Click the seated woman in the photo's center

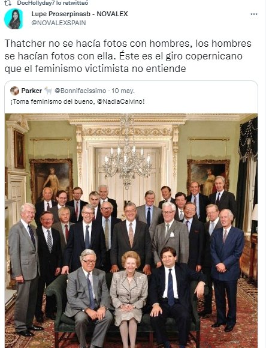tap(129, 298)
